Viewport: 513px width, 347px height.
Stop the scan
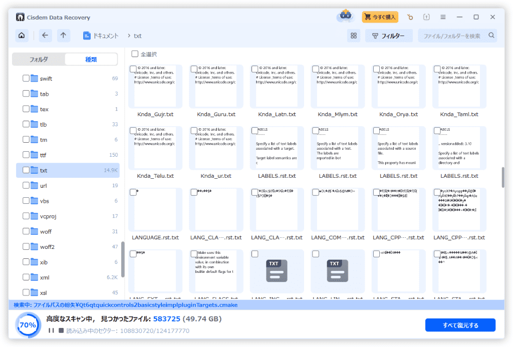[x=61, y=330]
